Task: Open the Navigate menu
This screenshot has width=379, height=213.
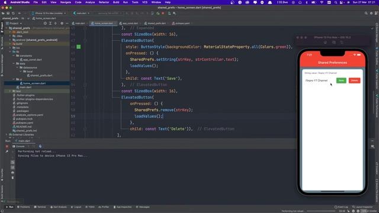Action: pos(66,2)
